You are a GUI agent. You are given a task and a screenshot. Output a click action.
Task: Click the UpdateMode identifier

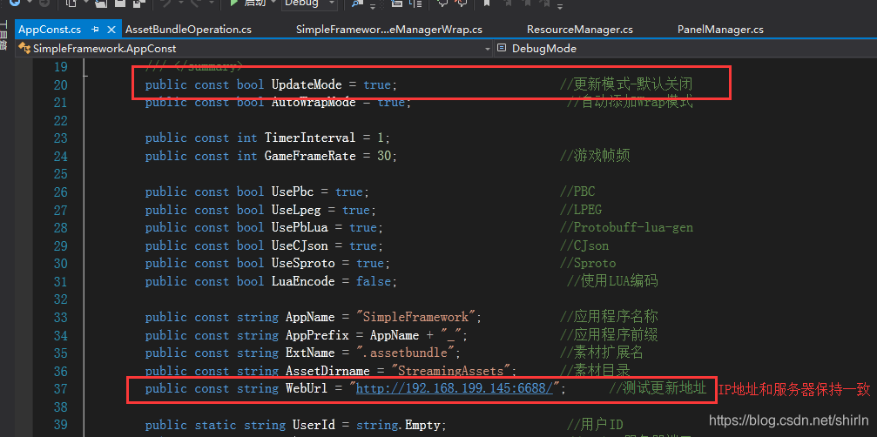(307, 85)
